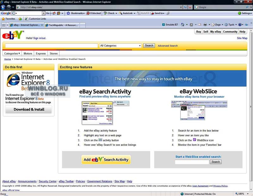
Task: Click the Site Map link below Help tab
Action: coord(242,38)
